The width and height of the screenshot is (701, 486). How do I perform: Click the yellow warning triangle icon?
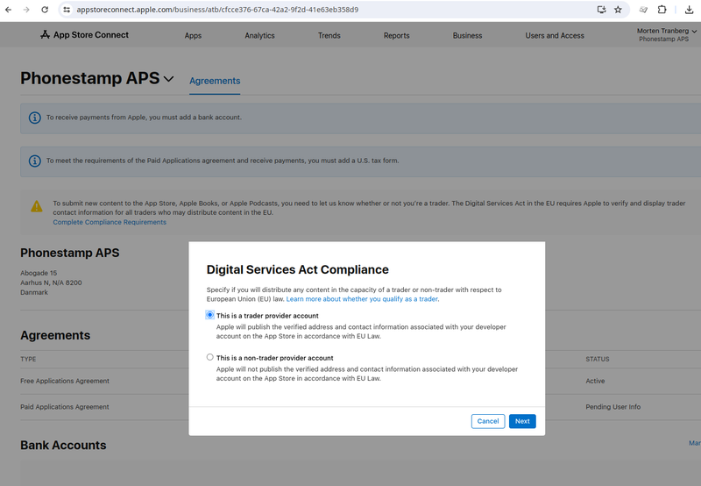37,206
